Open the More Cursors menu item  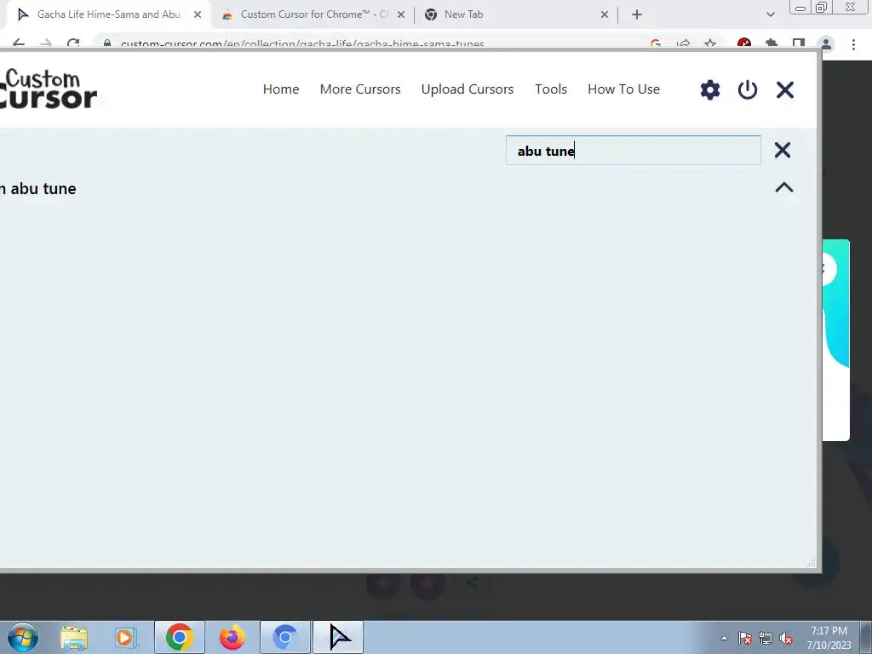tap(360, 89)
